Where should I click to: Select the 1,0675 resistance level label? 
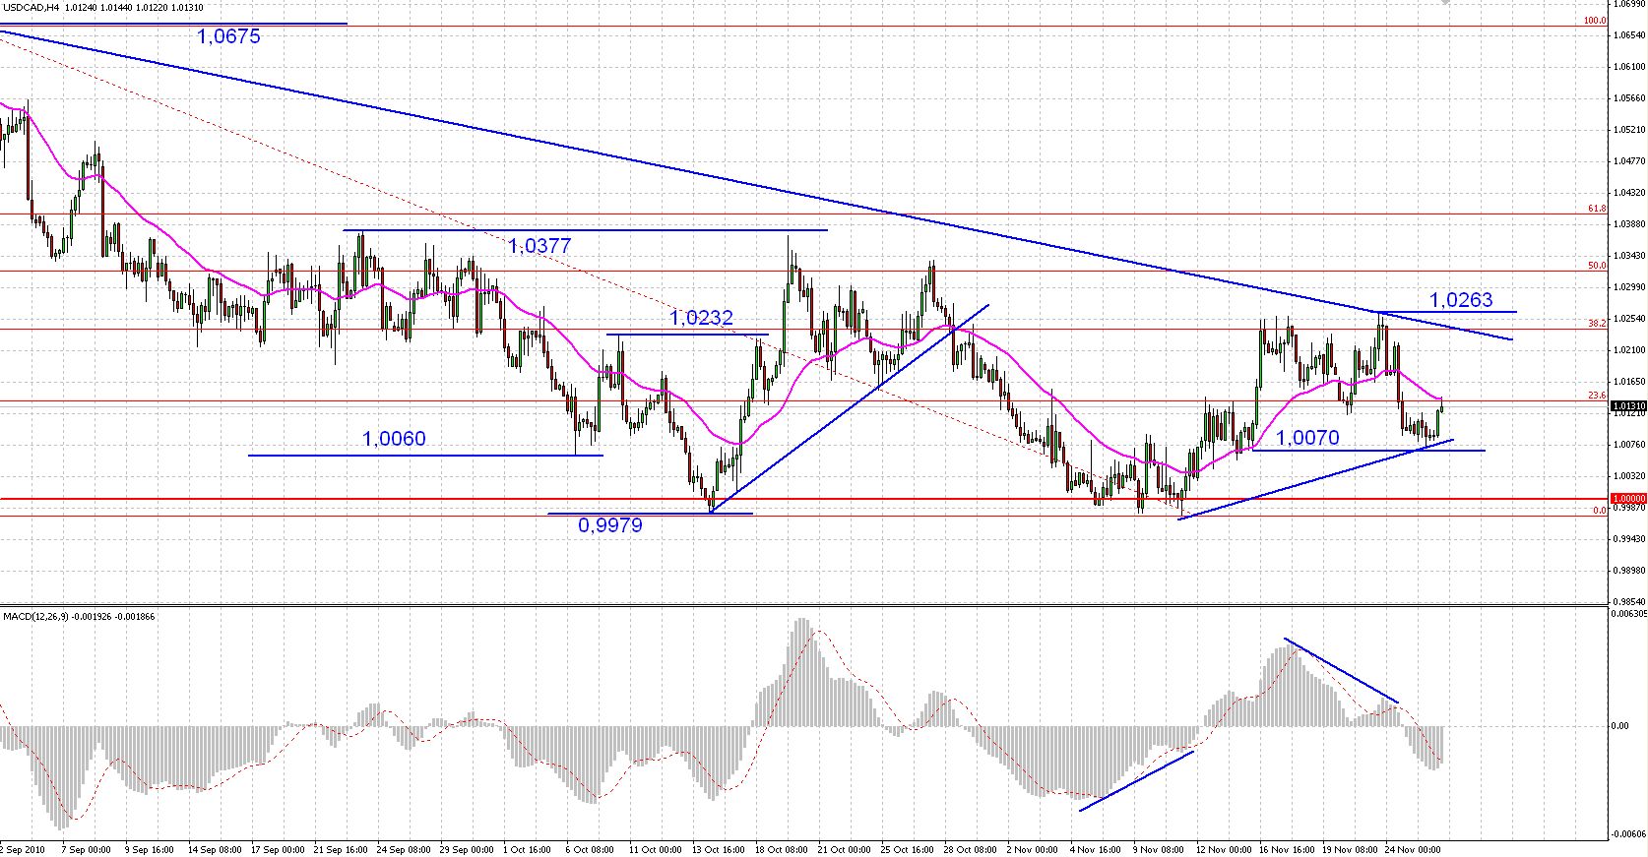(x=228, y=38)
